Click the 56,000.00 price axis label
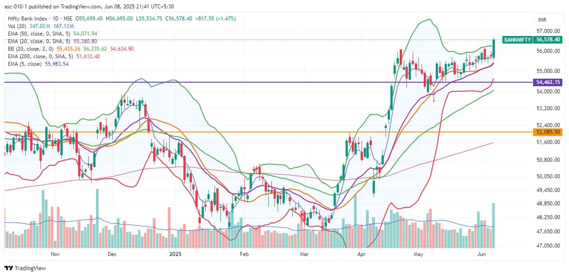The image size is (569, 276). click(548, 51)
